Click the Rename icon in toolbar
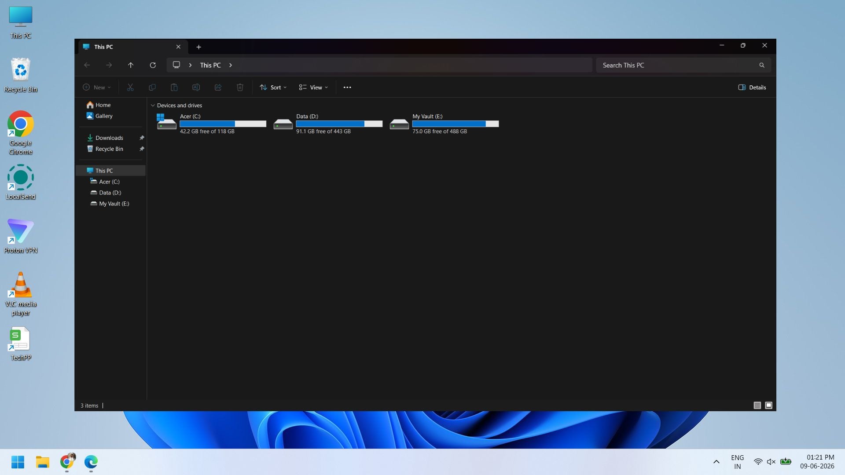845x475 pixels. tap(196, 88)
